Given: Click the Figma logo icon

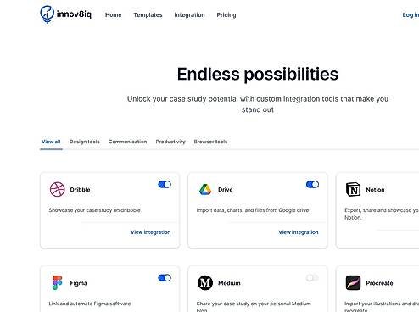Looking at the screenshot, I should [x=57, y=282].
